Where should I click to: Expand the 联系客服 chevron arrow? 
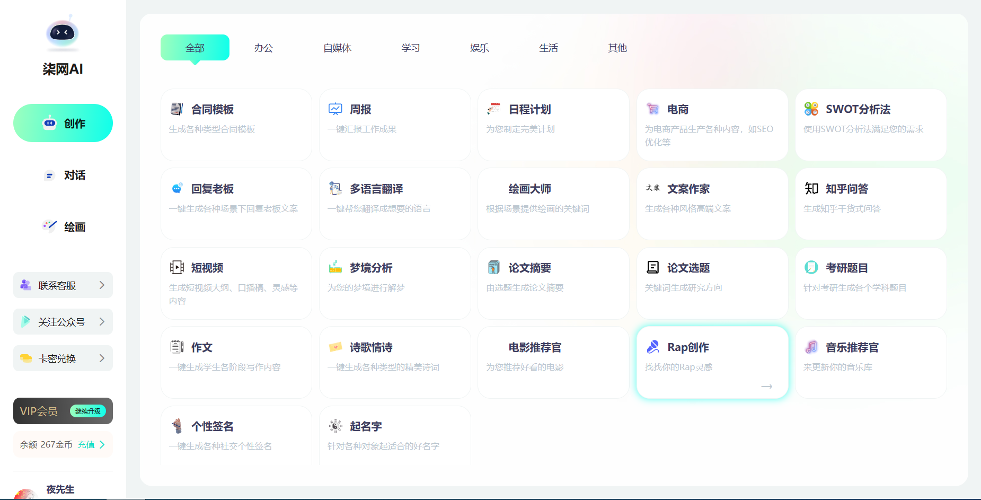[x=102, y=285]
